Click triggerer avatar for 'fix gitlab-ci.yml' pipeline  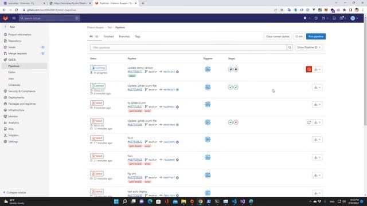pyautogui.click(x=208, y=104)
